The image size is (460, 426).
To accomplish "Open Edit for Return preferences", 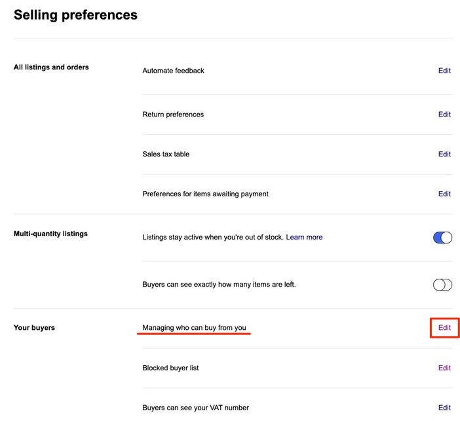I will [x=444, y=115].
